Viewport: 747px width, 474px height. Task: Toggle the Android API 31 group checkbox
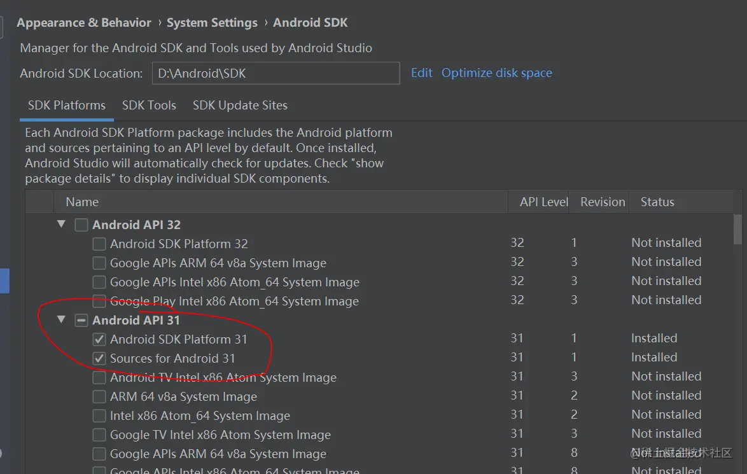[81, 320]
